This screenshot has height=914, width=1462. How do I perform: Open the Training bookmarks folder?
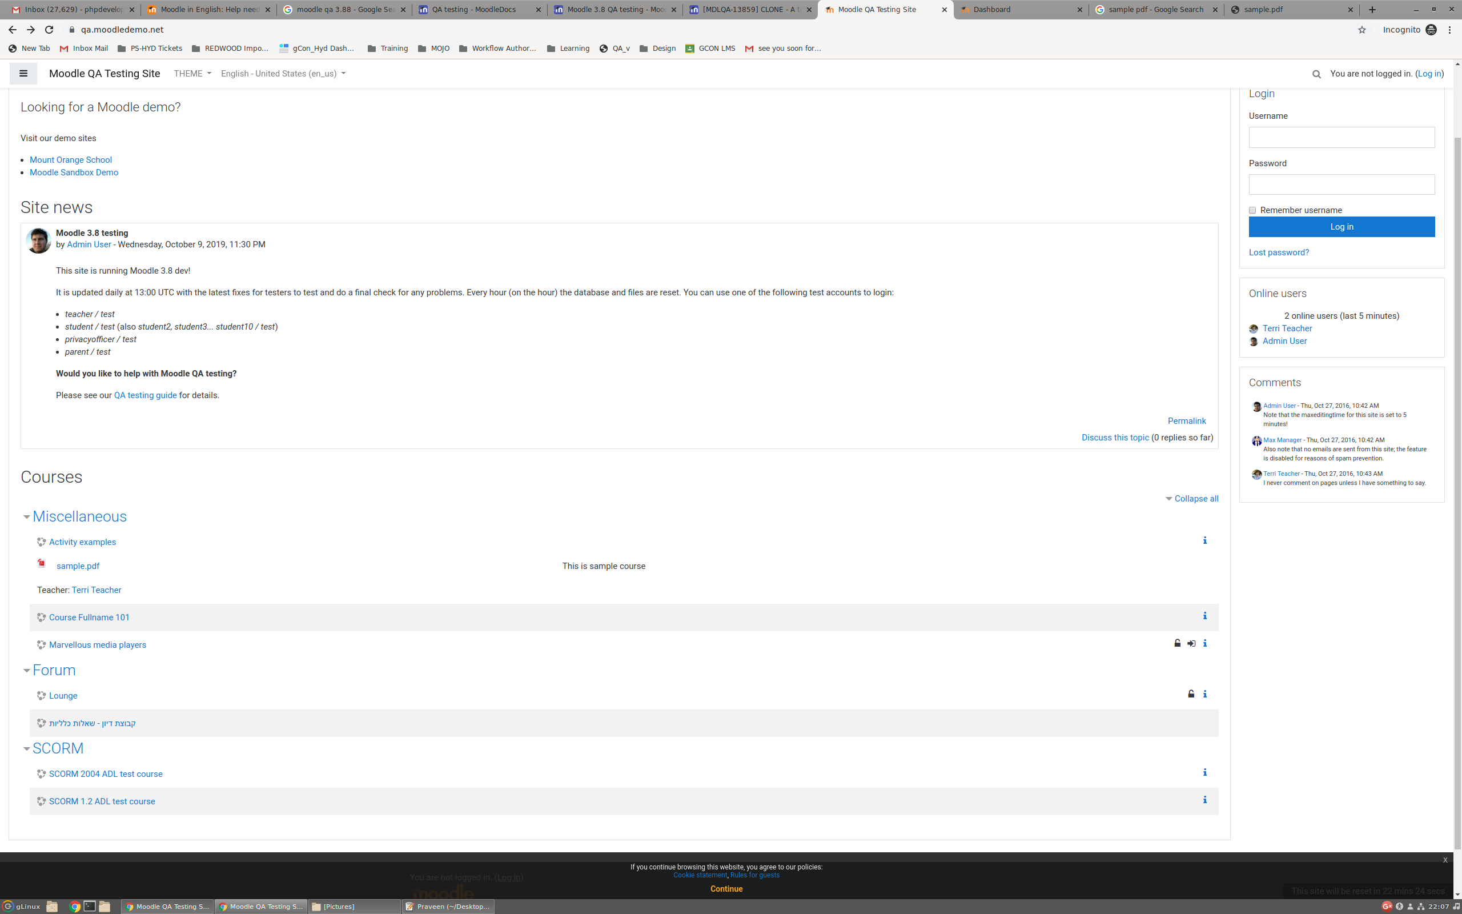pyautogui.click(x=388, y=49)
